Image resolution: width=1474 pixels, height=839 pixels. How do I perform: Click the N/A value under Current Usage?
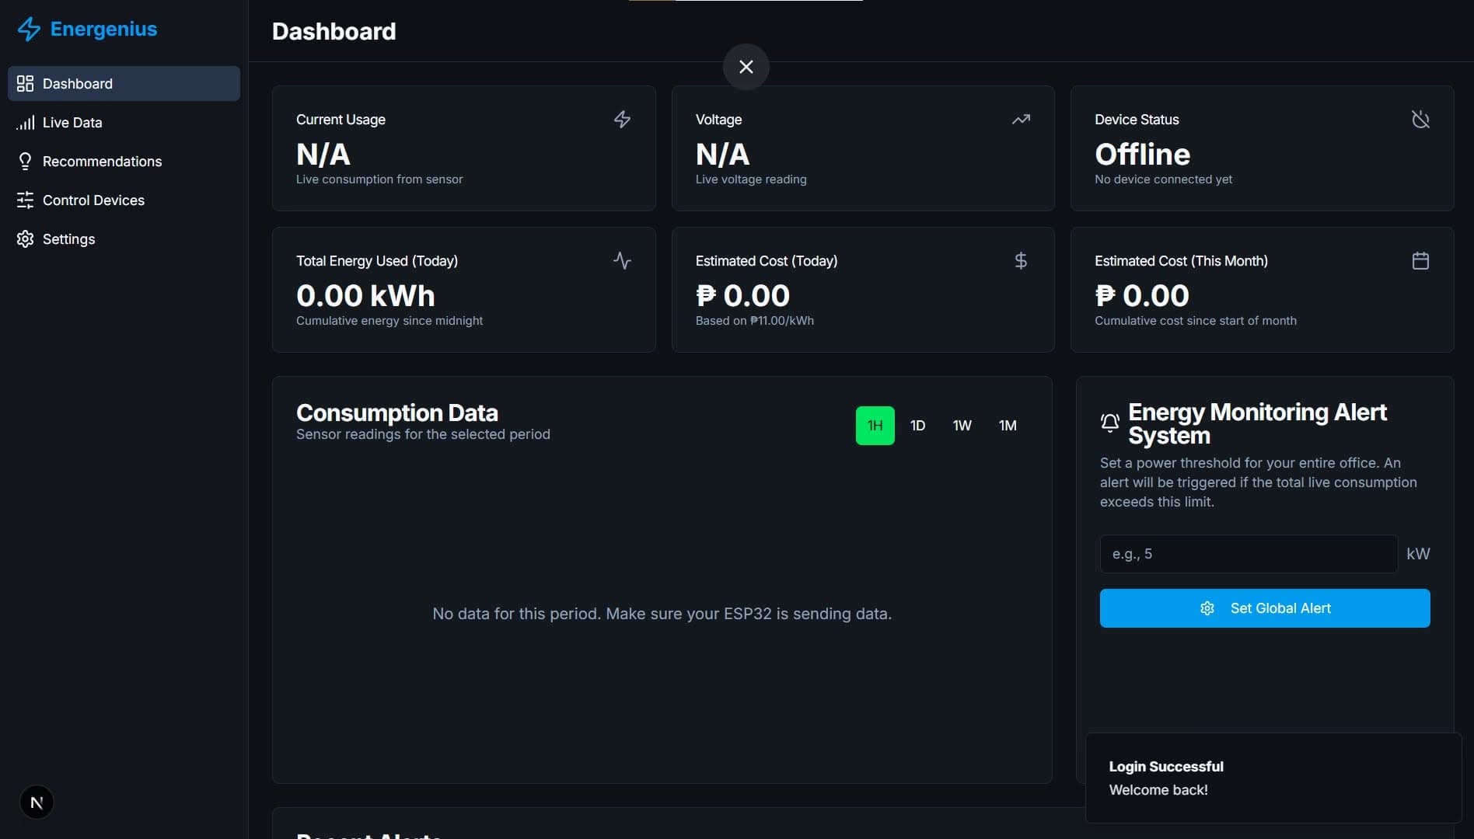(323, 154)
